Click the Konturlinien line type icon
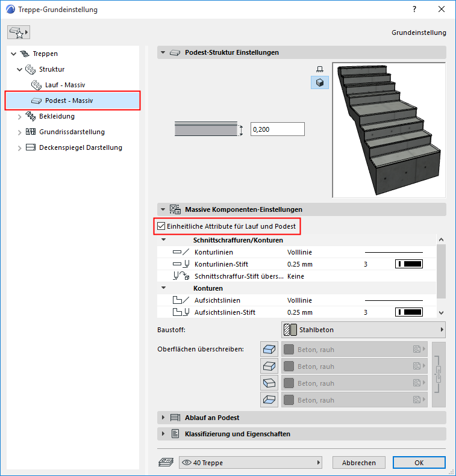The height and width of the screenshot is (476, 456). click(x=181, y=252)
